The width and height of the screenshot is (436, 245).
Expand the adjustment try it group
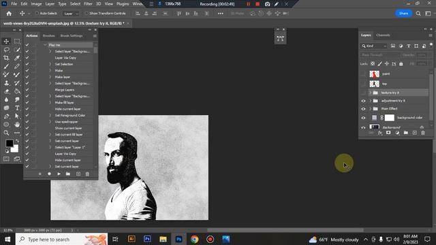tap(371, 101)
